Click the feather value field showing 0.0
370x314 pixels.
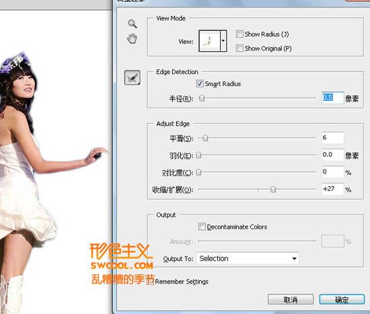333,155
